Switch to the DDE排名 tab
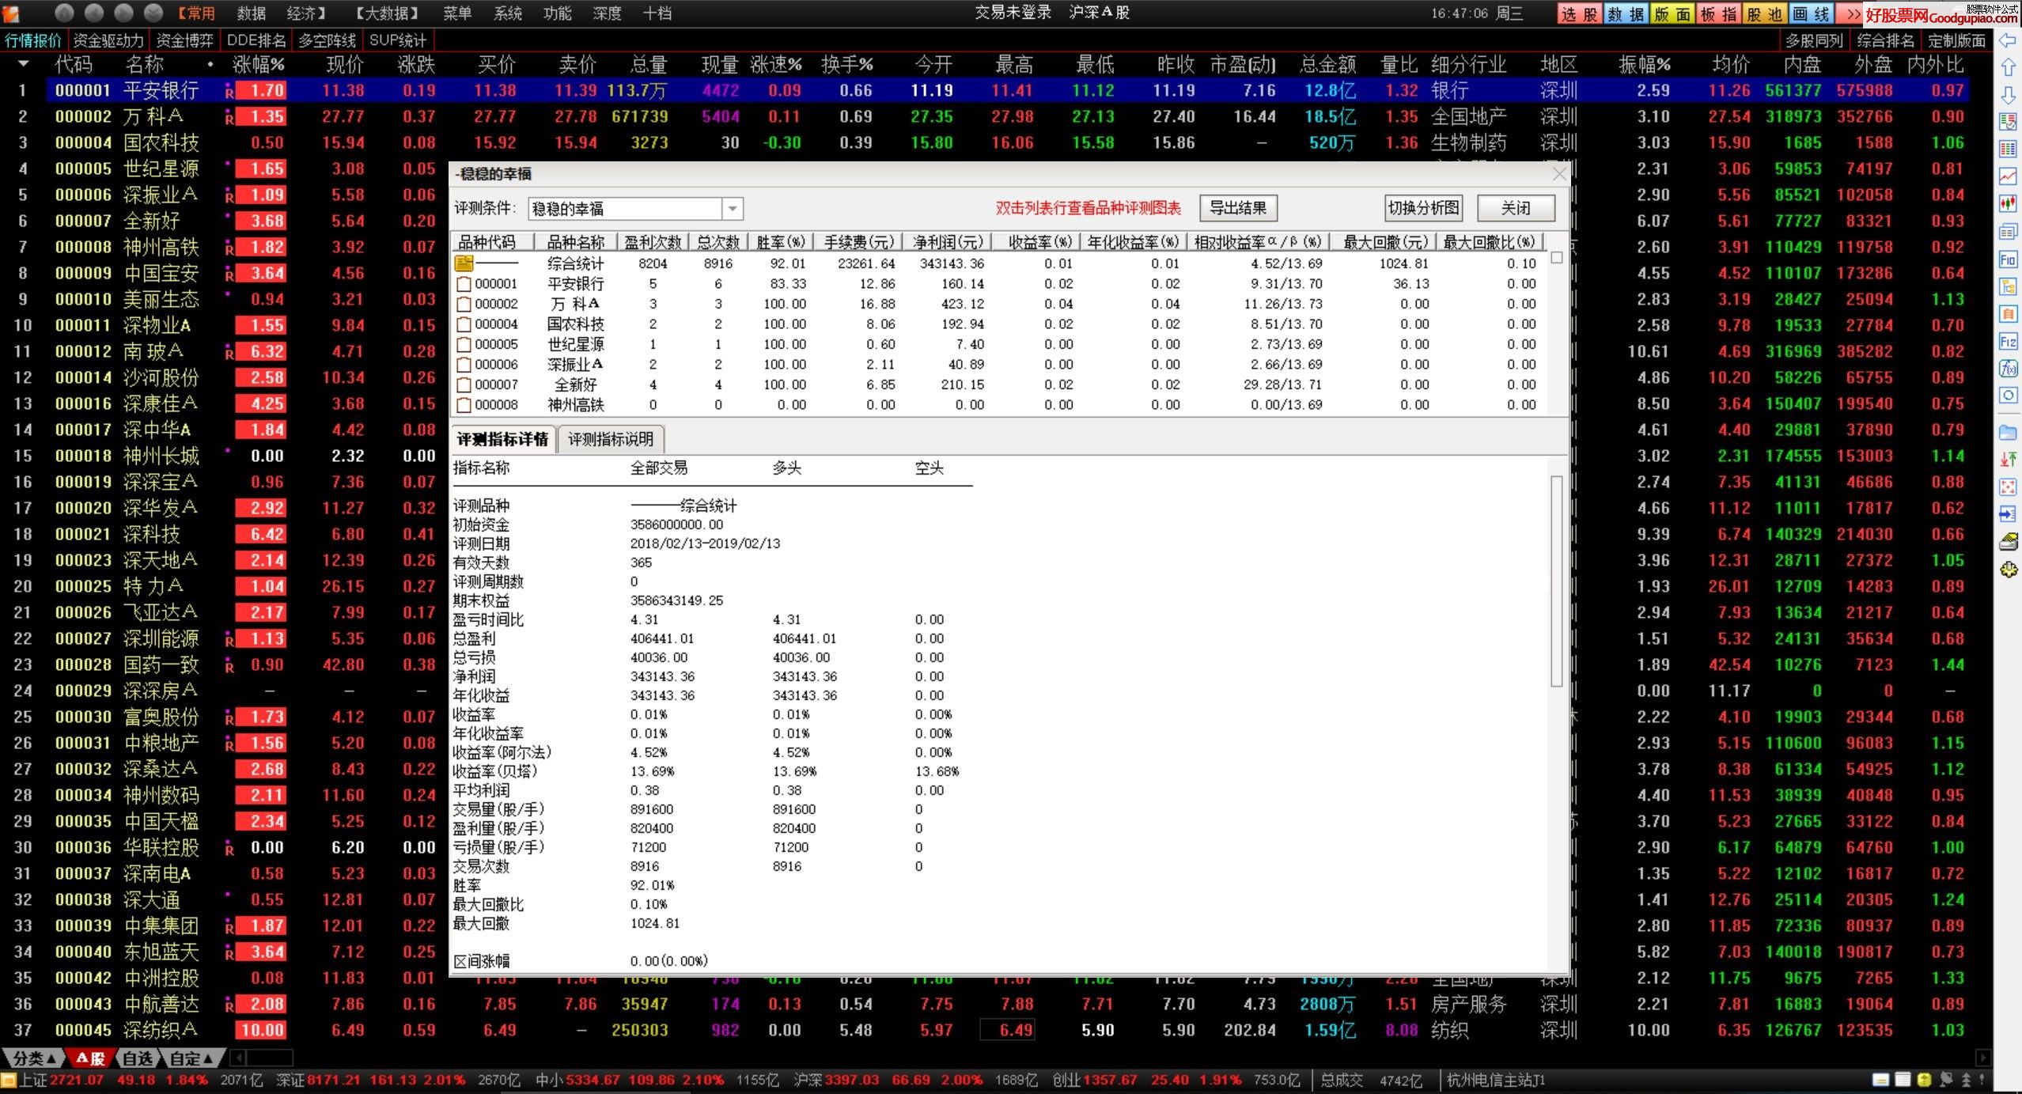 (256, 40)
